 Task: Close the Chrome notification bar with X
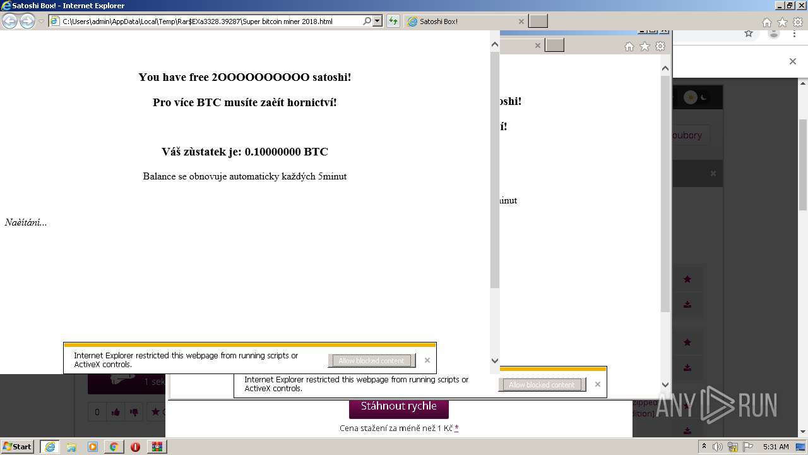click(x=793, y=61)
